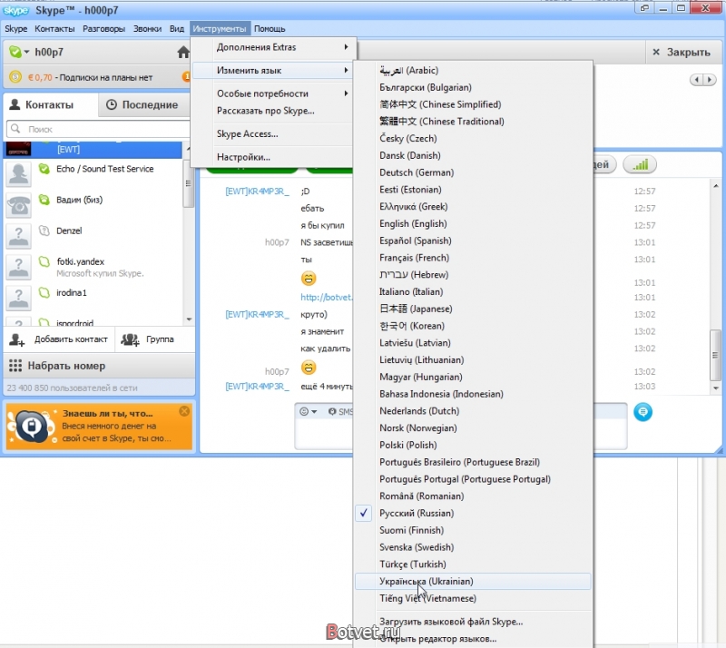Click the Denzel contact avatar
Viewport: 726px width, 648px height.
pyautogui.click(x=18, y=236)
